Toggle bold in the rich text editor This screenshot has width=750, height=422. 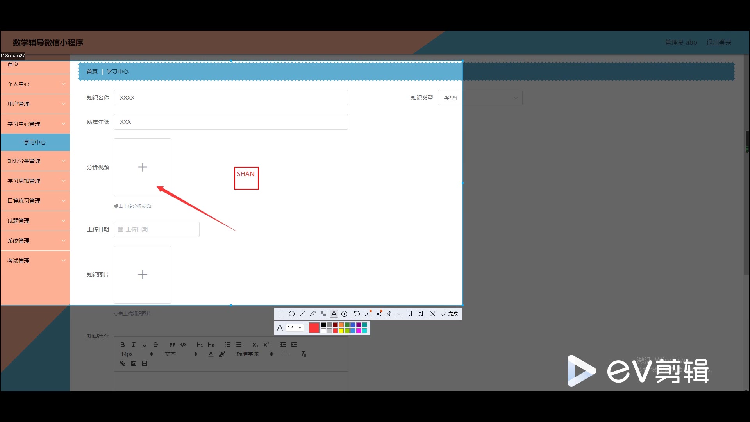click(x=122, y=345)
